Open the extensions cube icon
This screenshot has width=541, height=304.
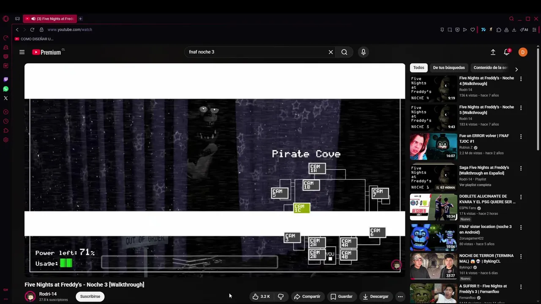click(x=499, y=30)
